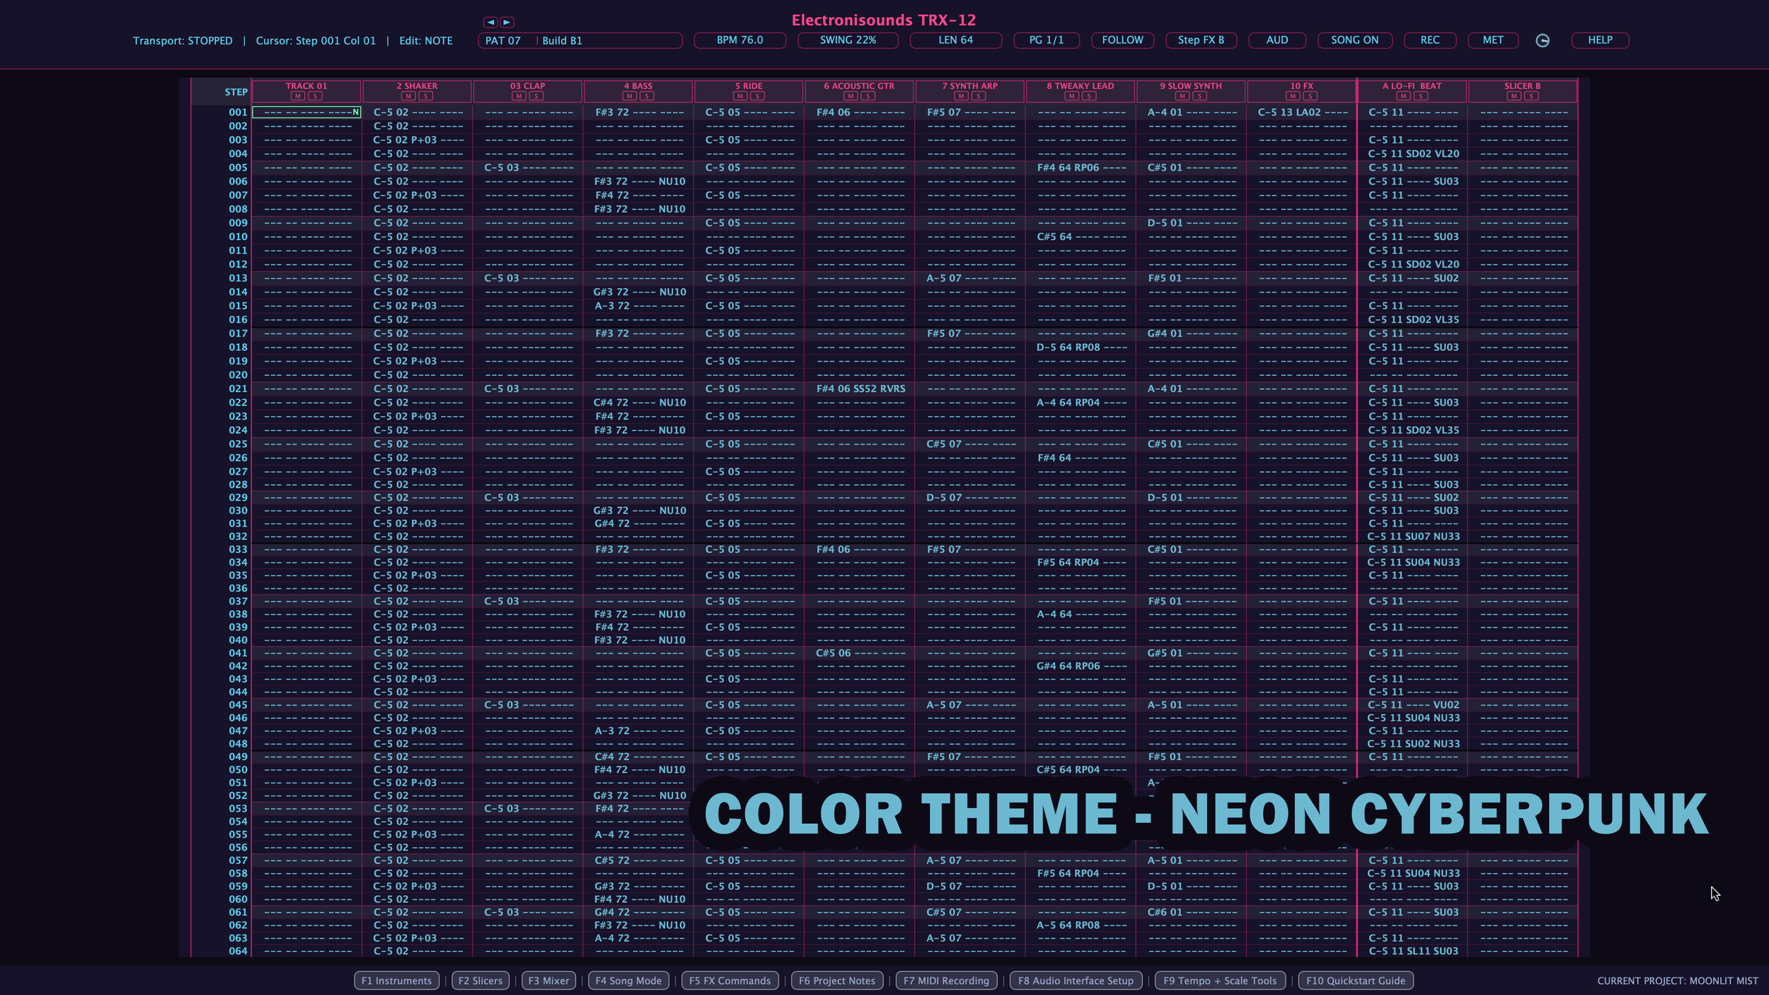The image size is (1769, 995).
Task: Mute the 4 BASS track
Action: [x=629, y=96]
